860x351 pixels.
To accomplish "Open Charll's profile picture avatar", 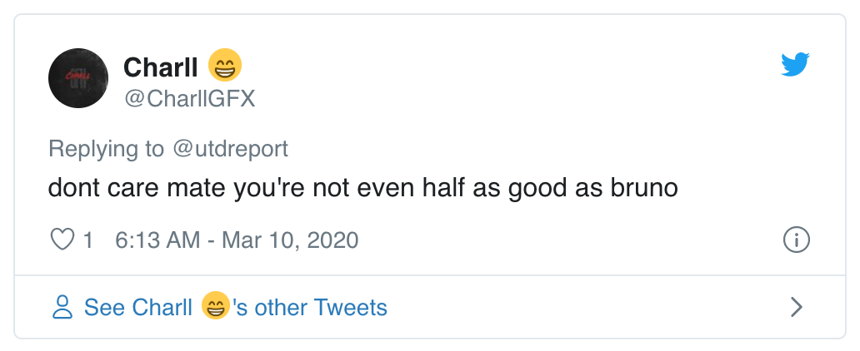I will point(78,78).
